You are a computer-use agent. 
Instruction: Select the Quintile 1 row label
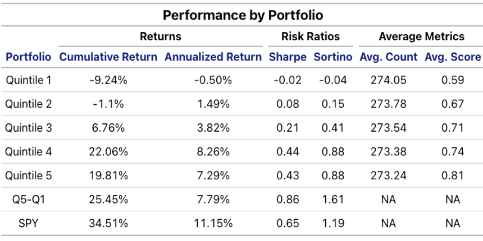[x=29, y=80]
